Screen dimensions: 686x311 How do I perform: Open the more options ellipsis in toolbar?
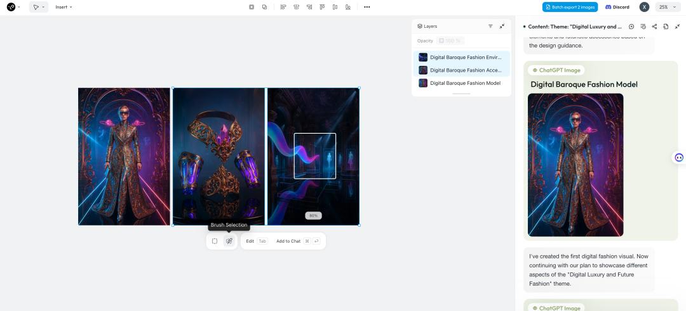tap(367, 7)
